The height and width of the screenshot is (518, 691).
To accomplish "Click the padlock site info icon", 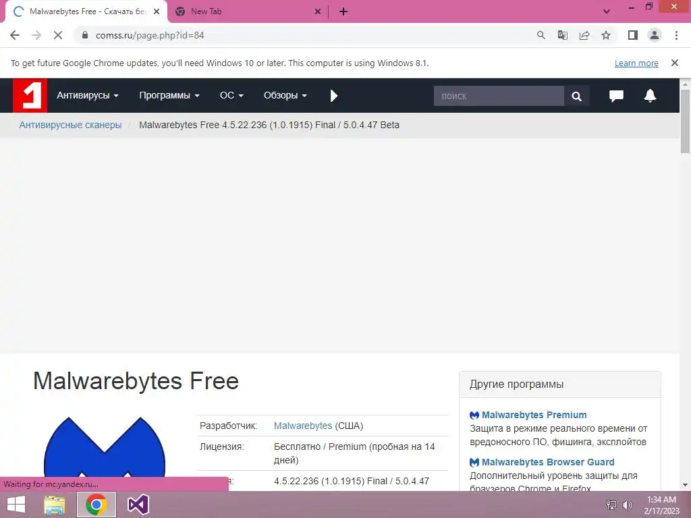I will (x=85, y=35).
